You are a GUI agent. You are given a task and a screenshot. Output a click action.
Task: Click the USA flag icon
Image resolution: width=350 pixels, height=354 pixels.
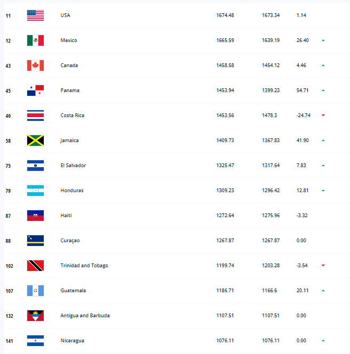(35, 15)
